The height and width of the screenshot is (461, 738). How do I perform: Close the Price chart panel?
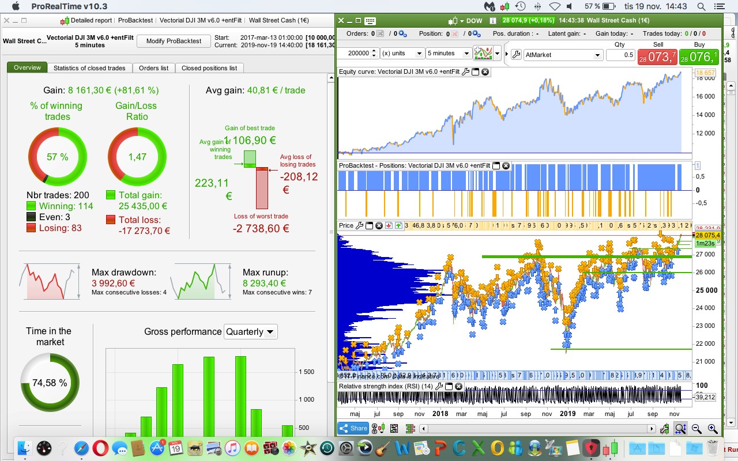coord(379,225)
